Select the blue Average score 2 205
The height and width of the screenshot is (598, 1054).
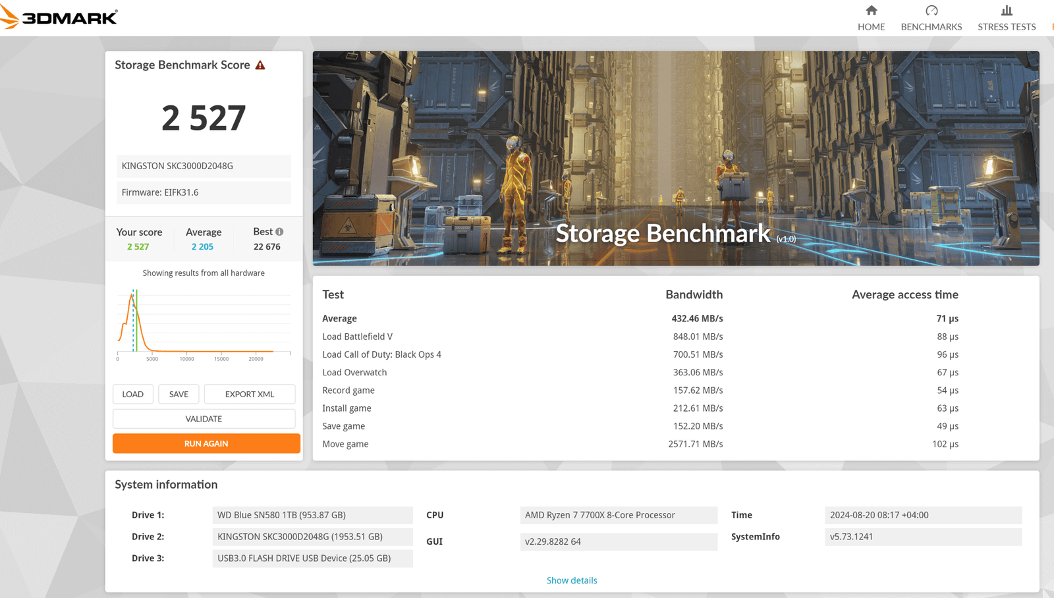tap(202, 247)
